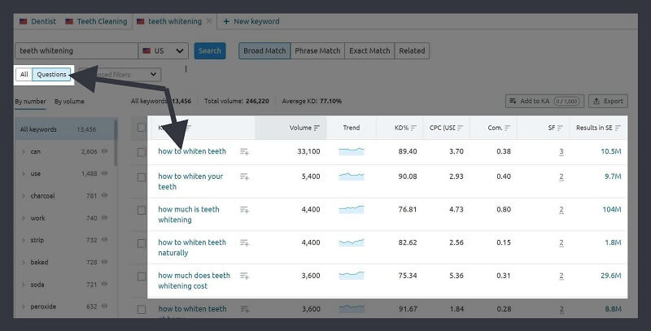Image resolution: width=651 pixels, height=331 pixels.
Task: Select the Related match option
Action: [x=412, y=50]
